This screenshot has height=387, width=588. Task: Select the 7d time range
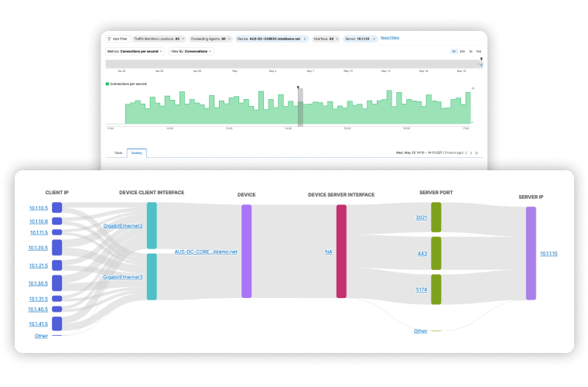coord(470,51)
